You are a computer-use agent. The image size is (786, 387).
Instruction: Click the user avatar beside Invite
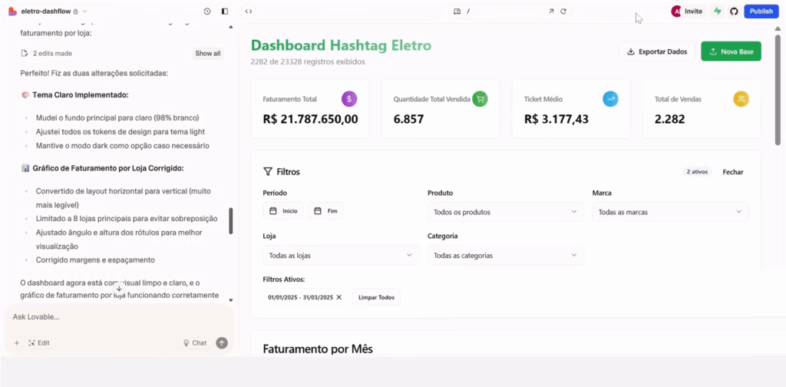[676, 11]
